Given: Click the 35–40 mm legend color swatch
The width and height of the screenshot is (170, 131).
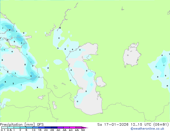Looking at the screenshot, I should (66, 128).
